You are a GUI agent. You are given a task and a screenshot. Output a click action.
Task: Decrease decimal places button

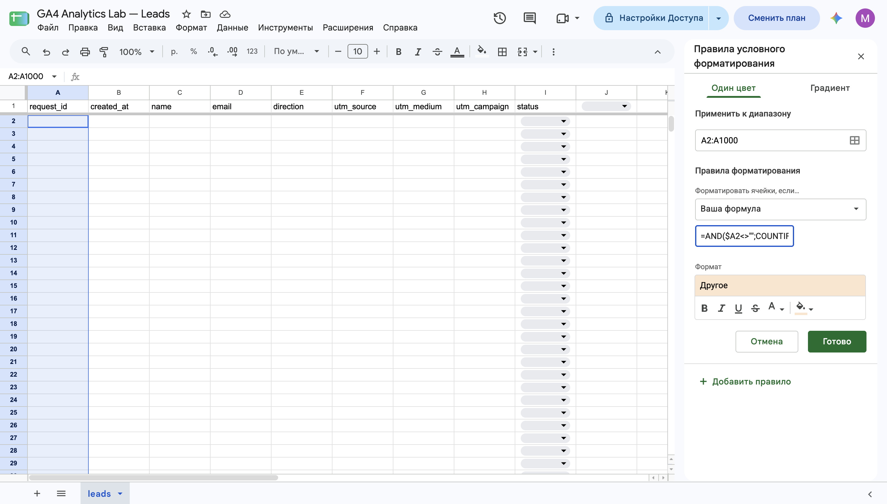(x=213, y=52)
